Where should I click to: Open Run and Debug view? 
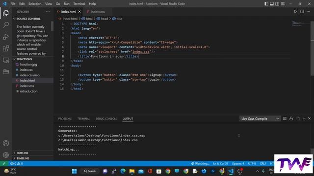[x=6, y=37]
